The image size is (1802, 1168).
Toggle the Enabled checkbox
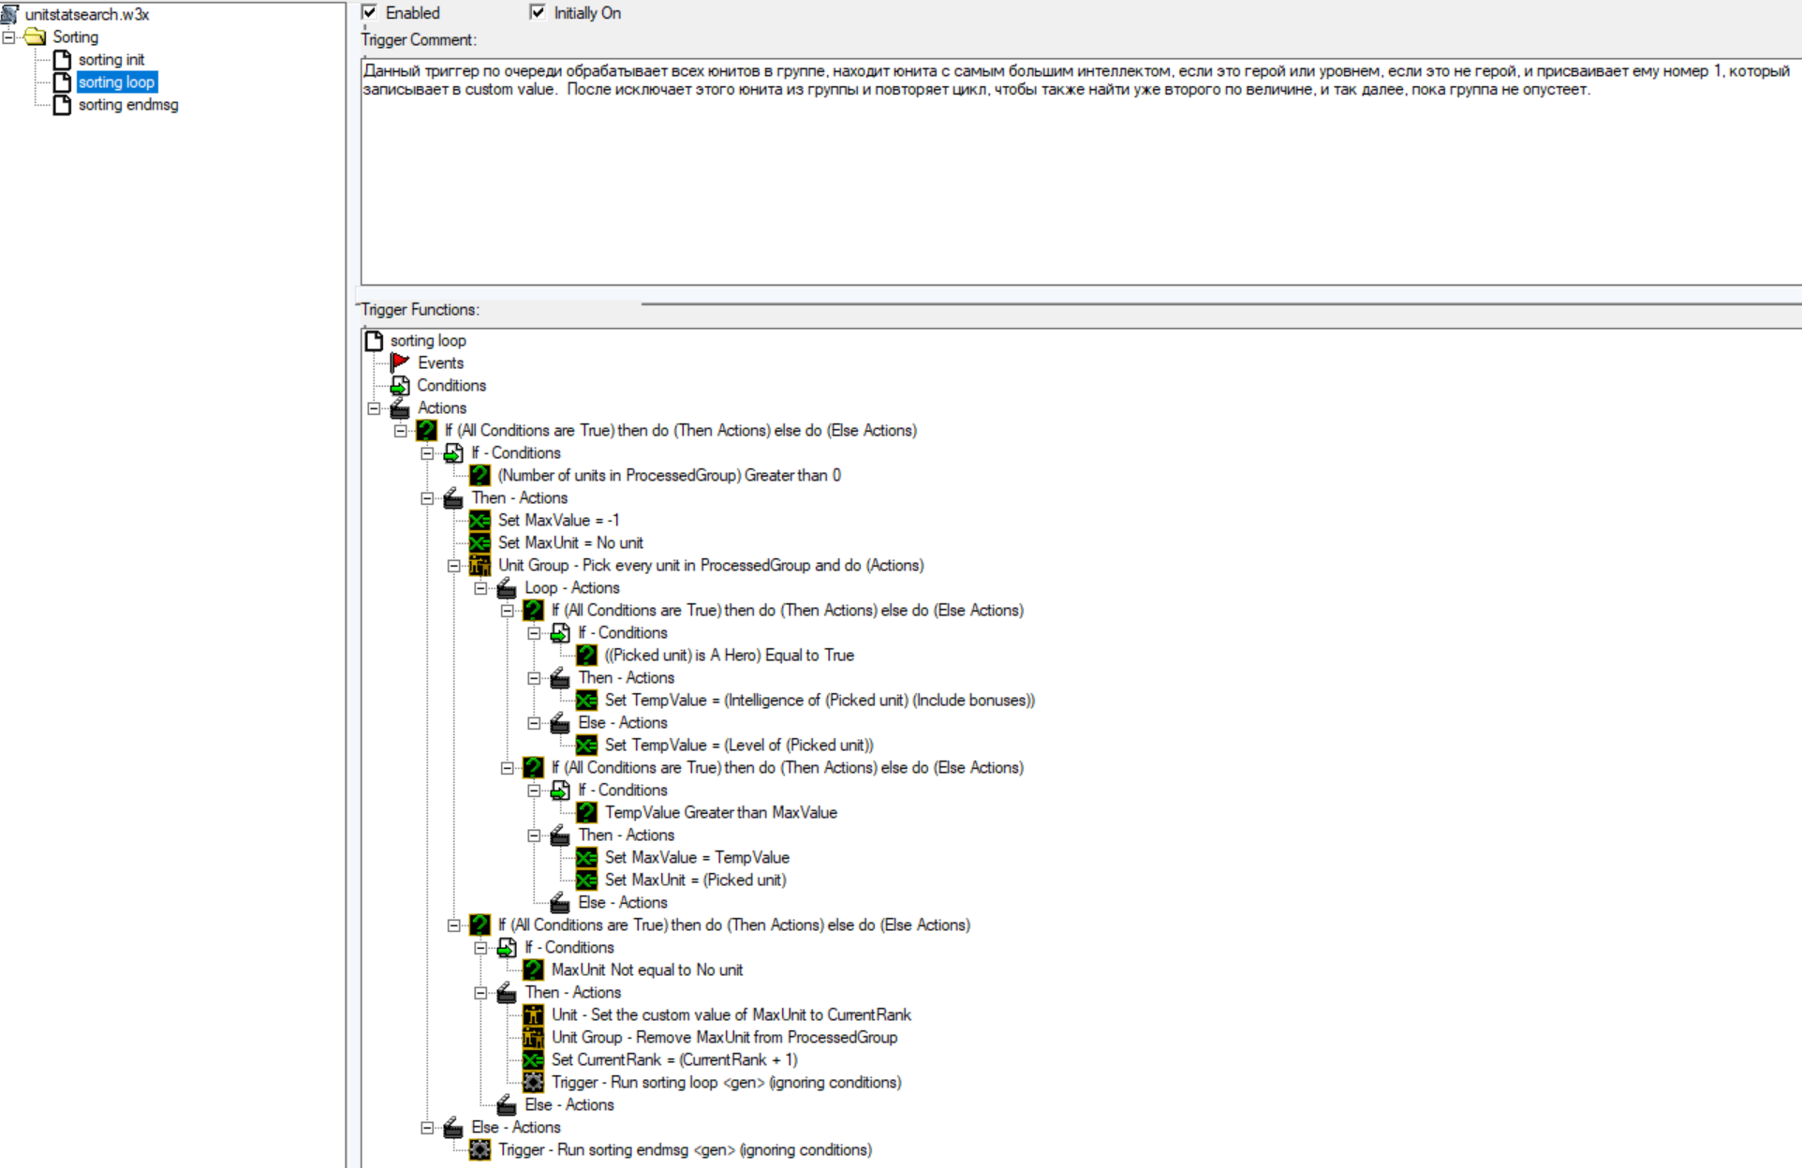370,12
